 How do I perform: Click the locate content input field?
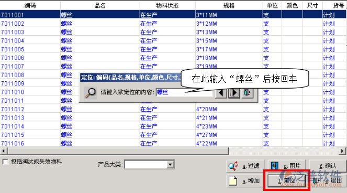click(184, 92)
